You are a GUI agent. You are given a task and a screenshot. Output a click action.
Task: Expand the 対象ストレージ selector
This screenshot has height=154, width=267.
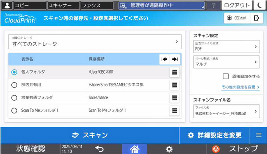(95, 42)
